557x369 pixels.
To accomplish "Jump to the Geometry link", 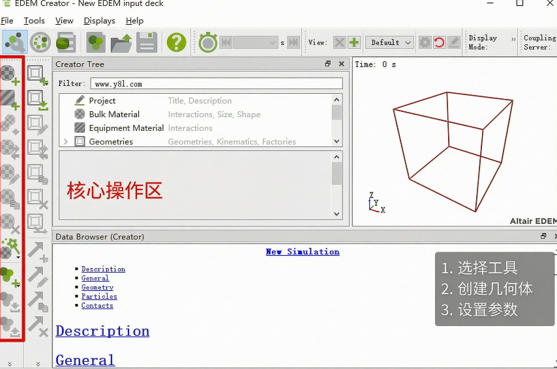I will click(97, 287).
